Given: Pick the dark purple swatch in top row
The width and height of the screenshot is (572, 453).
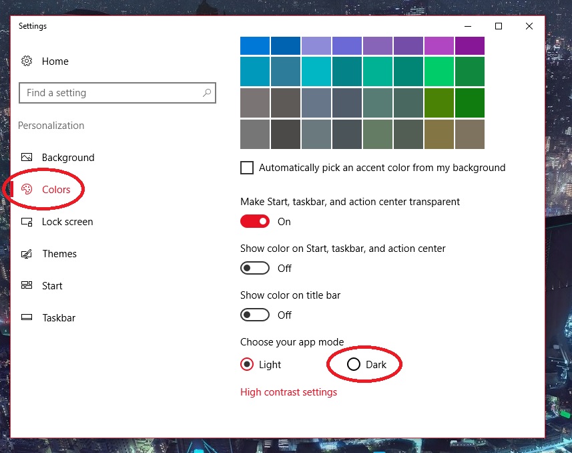Looking at the screenshot, I should tap(470, 45).
